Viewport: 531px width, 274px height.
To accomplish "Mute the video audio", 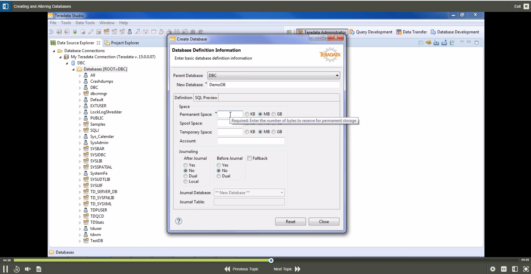I will [x=27, y=269].
